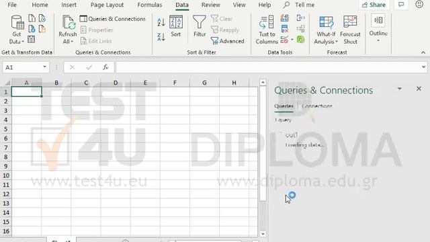This screenshot has height=242, width=430.
Task: Open the Name Box dropdown arrow
Action: 44,67
